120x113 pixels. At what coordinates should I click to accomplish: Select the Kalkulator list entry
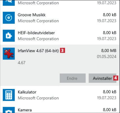point(60,95)
